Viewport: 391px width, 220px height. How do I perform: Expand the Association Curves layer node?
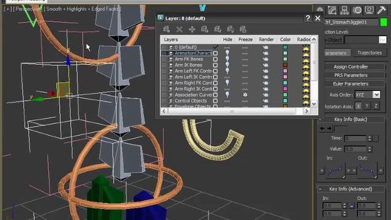point(164,95)
